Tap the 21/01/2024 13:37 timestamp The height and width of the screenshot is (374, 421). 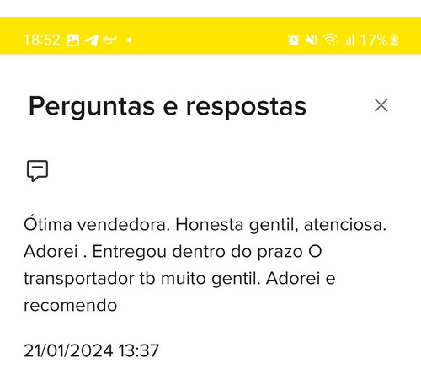pos(92,350)
